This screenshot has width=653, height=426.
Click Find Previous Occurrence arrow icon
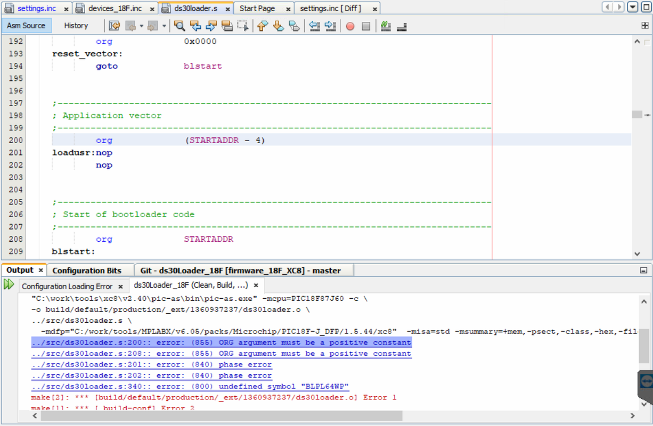tap(196, 26)
